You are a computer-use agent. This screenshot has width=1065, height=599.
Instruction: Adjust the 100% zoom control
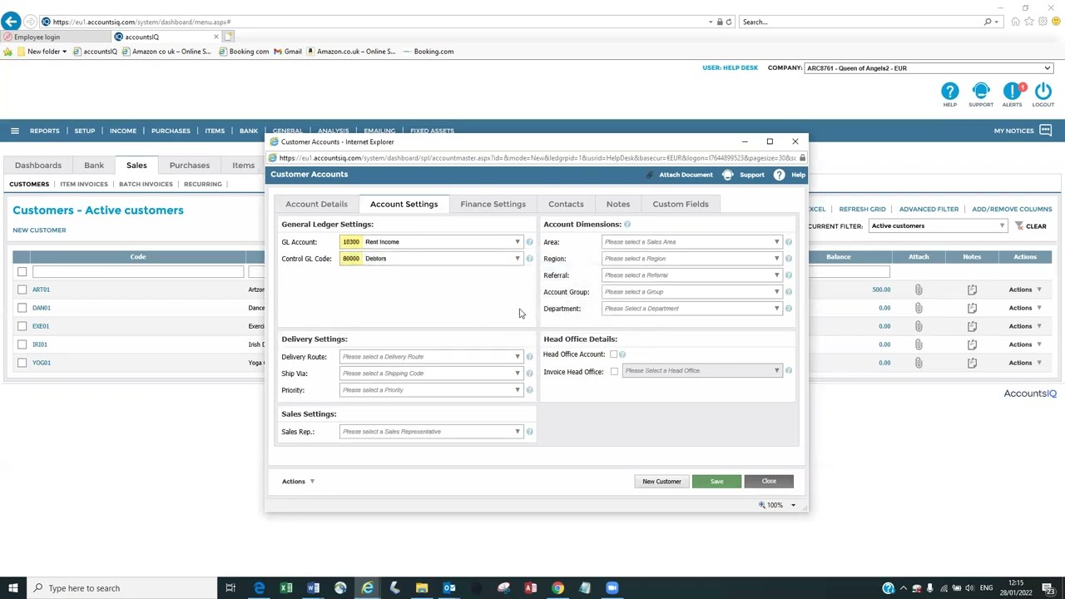777,505
